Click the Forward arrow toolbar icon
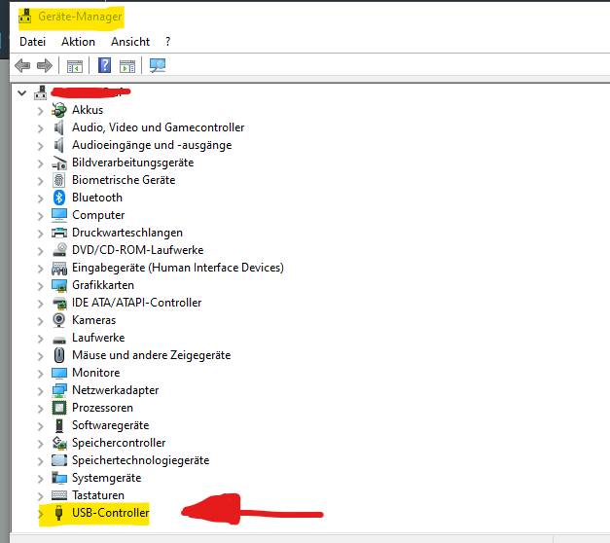This screenshot has height=543, width=610. (45, 65)
